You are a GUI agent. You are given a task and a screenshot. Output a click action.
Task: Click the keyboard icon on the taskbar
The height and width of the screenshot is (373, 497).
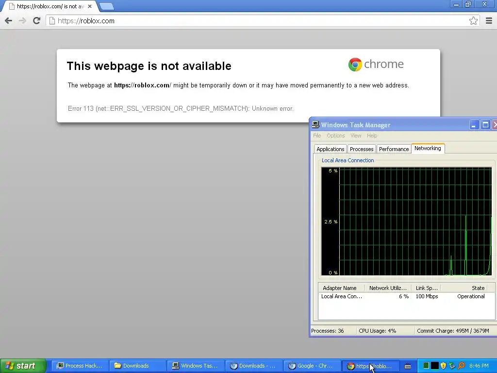click(x=408, y=366)
